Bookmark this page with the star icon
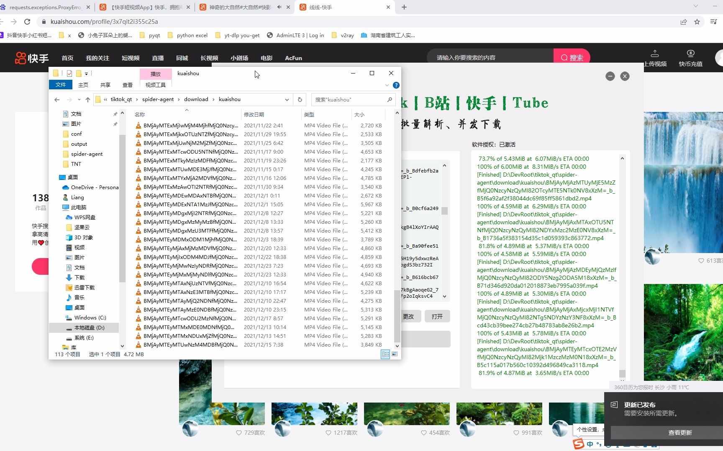723x451 pixels. [697, 22]
